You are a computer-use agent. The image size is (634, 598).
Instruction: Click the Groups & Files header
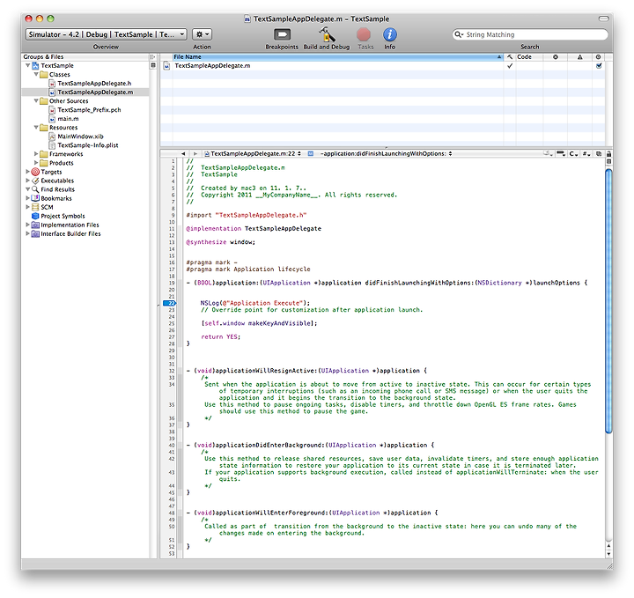pyautogui.click(x=85, y=57)
